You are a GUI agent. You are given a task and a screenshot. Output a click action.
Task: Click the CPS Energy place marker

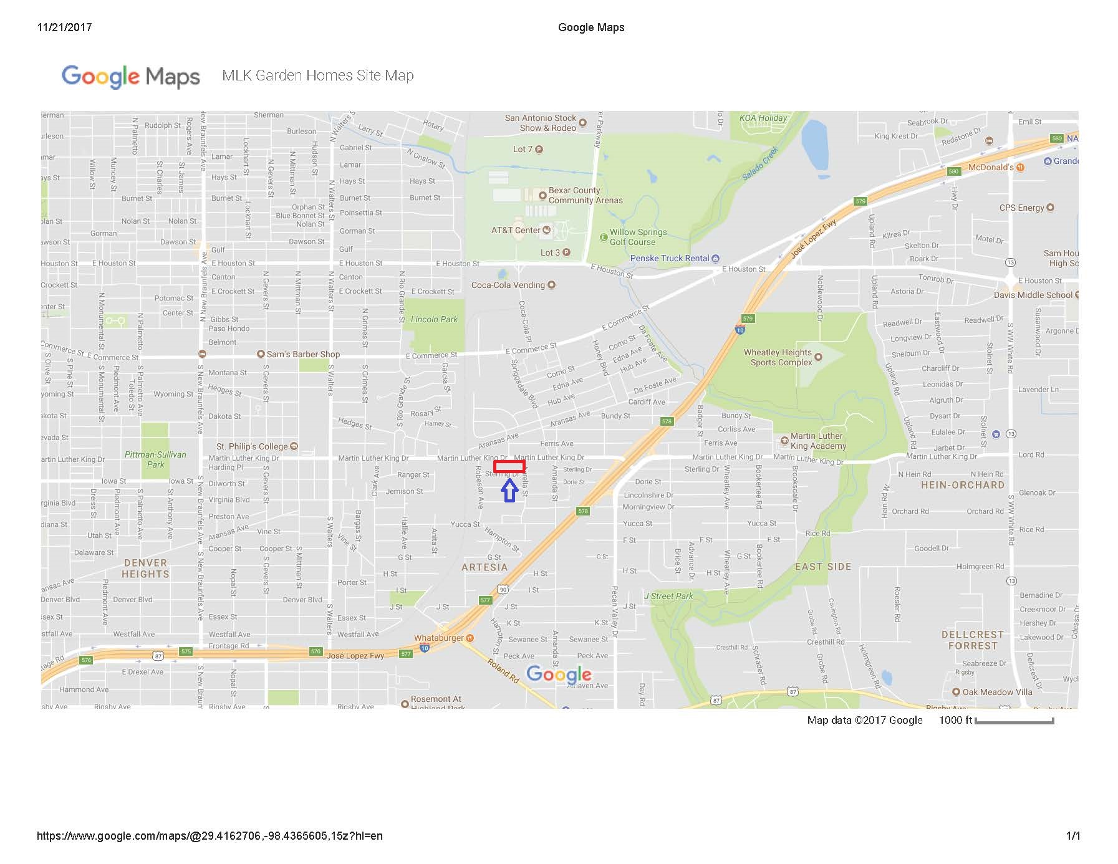pyautogui.click(x=1050, y=208)
